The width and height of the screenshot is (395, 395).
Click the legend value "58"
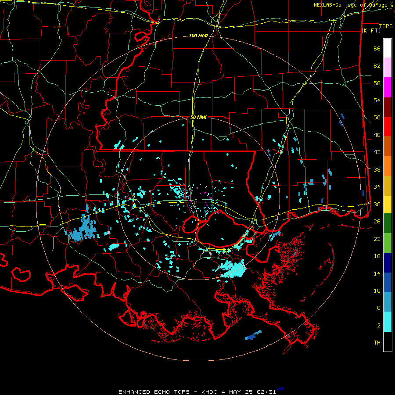(x=377, y=83)
